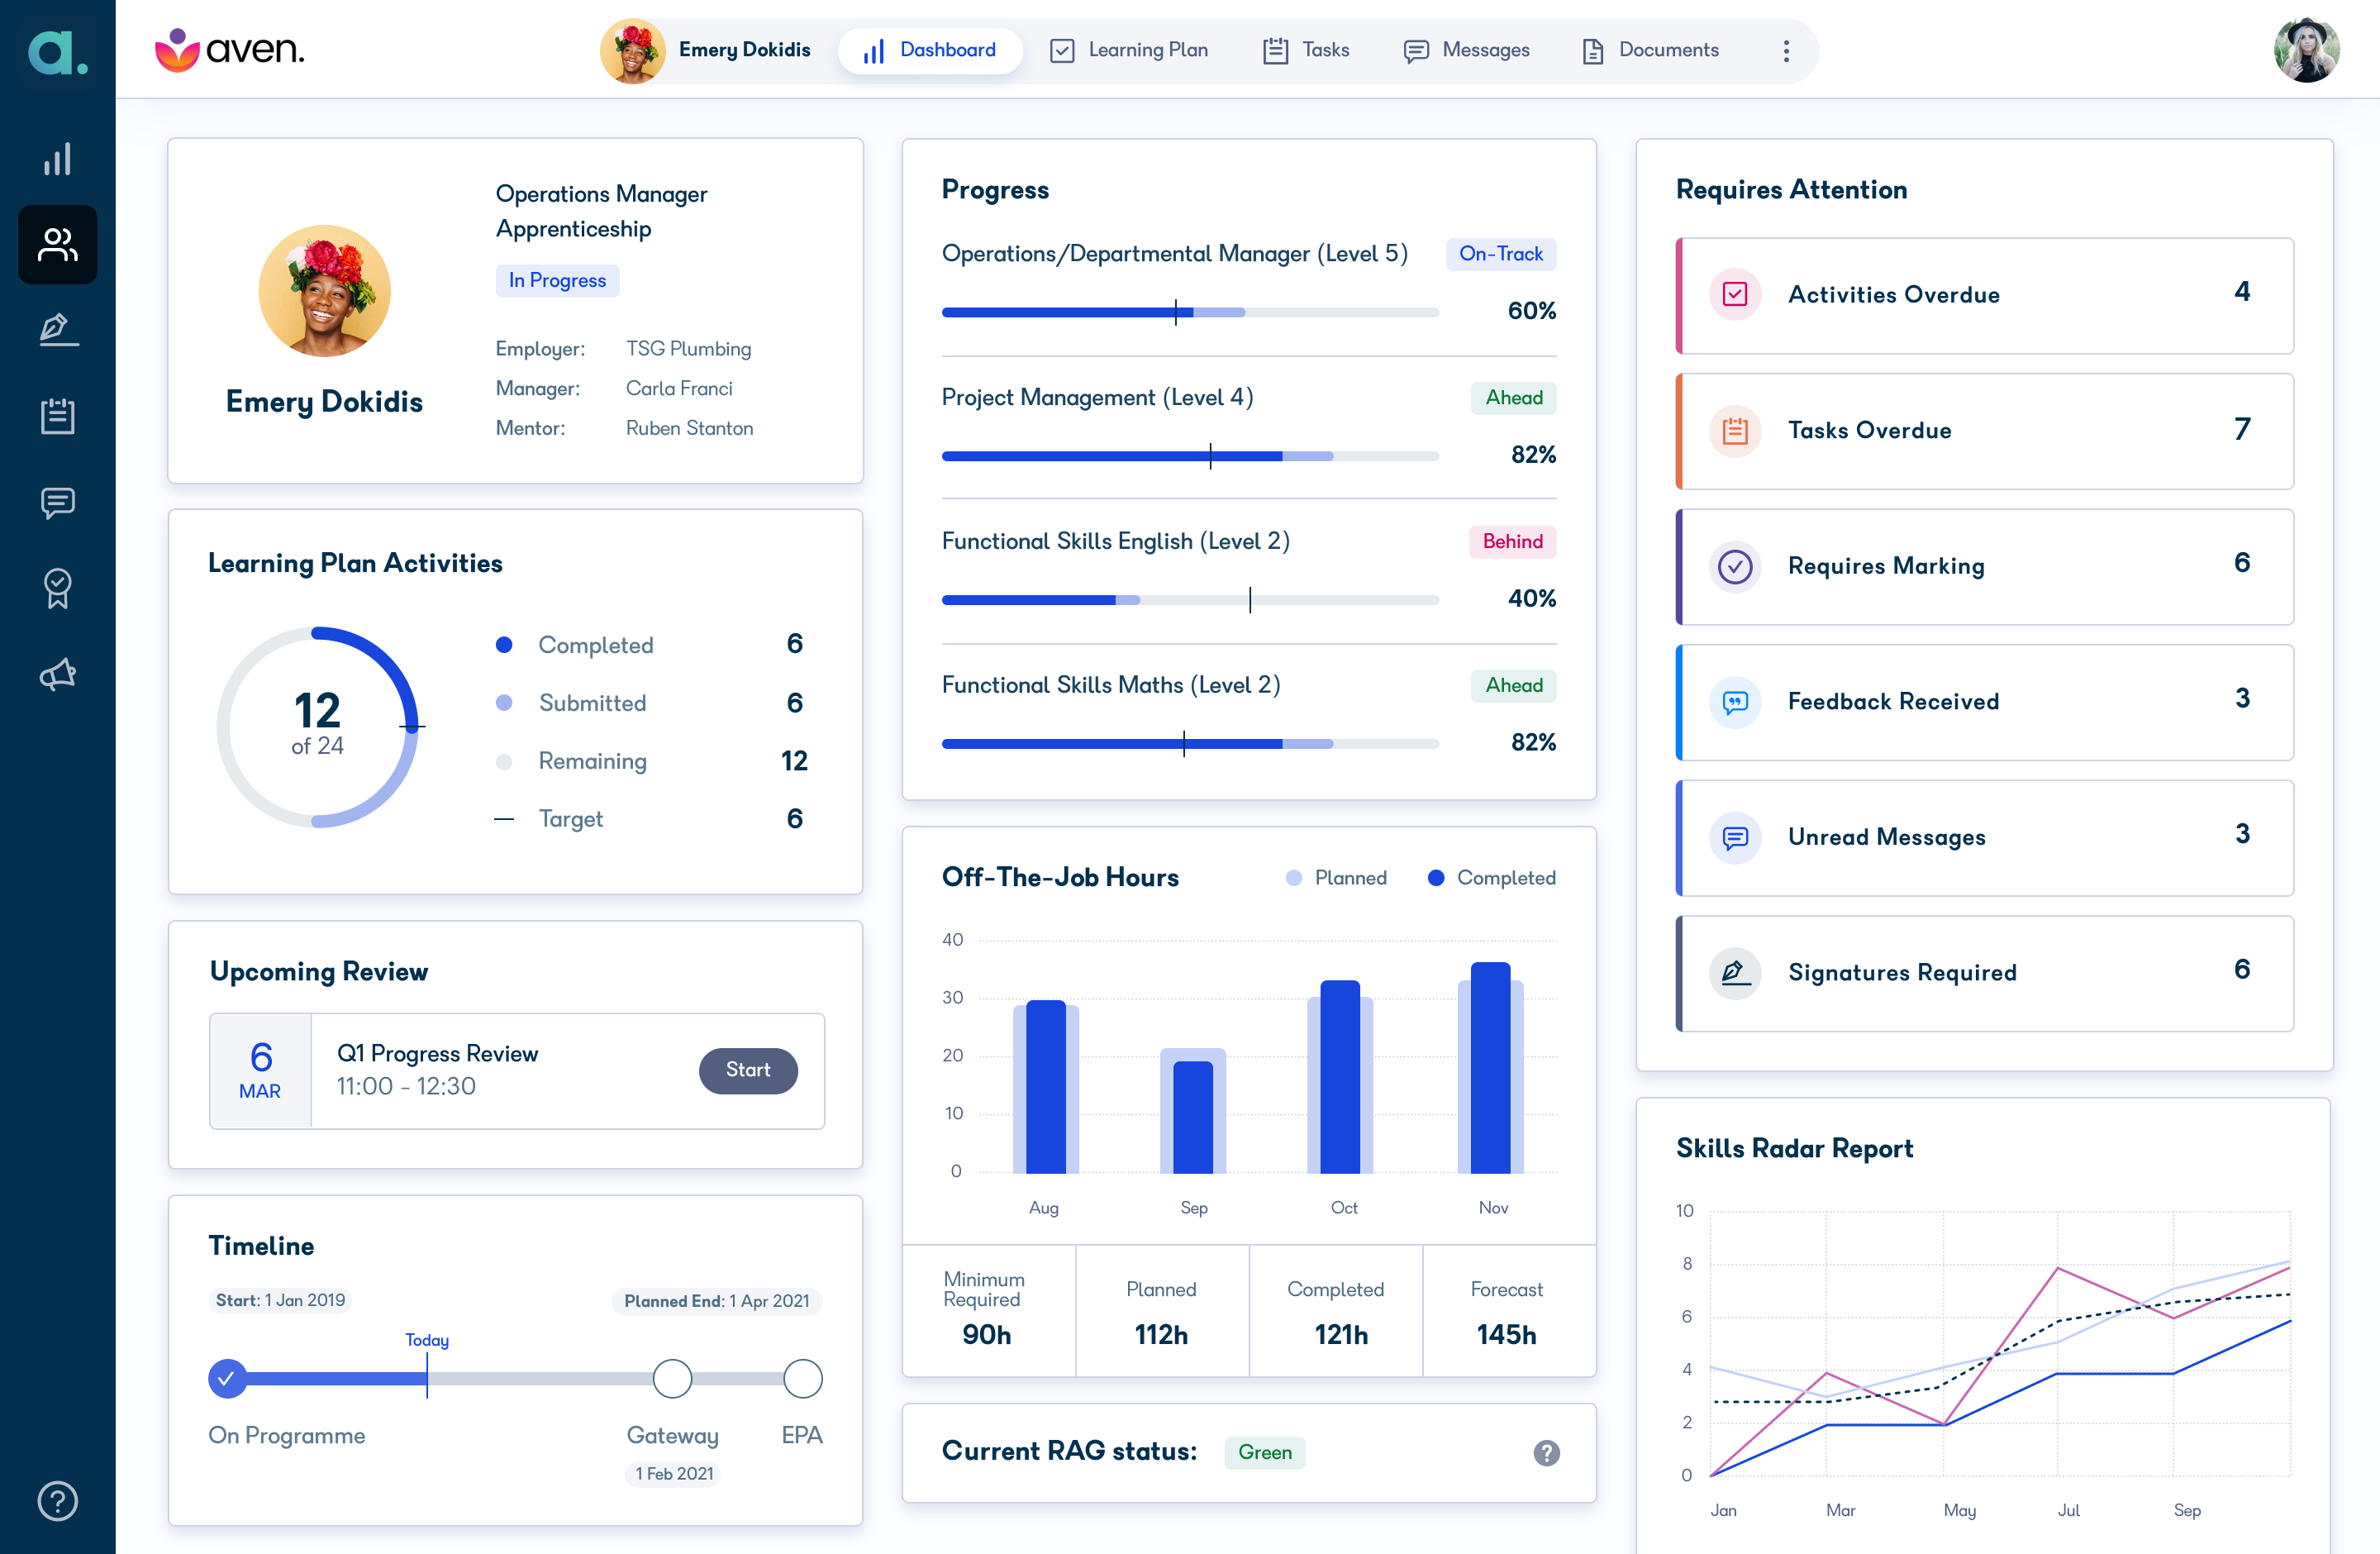Click the teal 'a.' logo in sidebar
Viewport: 2380px width, 1554px height.
click(x=58, y=52)
